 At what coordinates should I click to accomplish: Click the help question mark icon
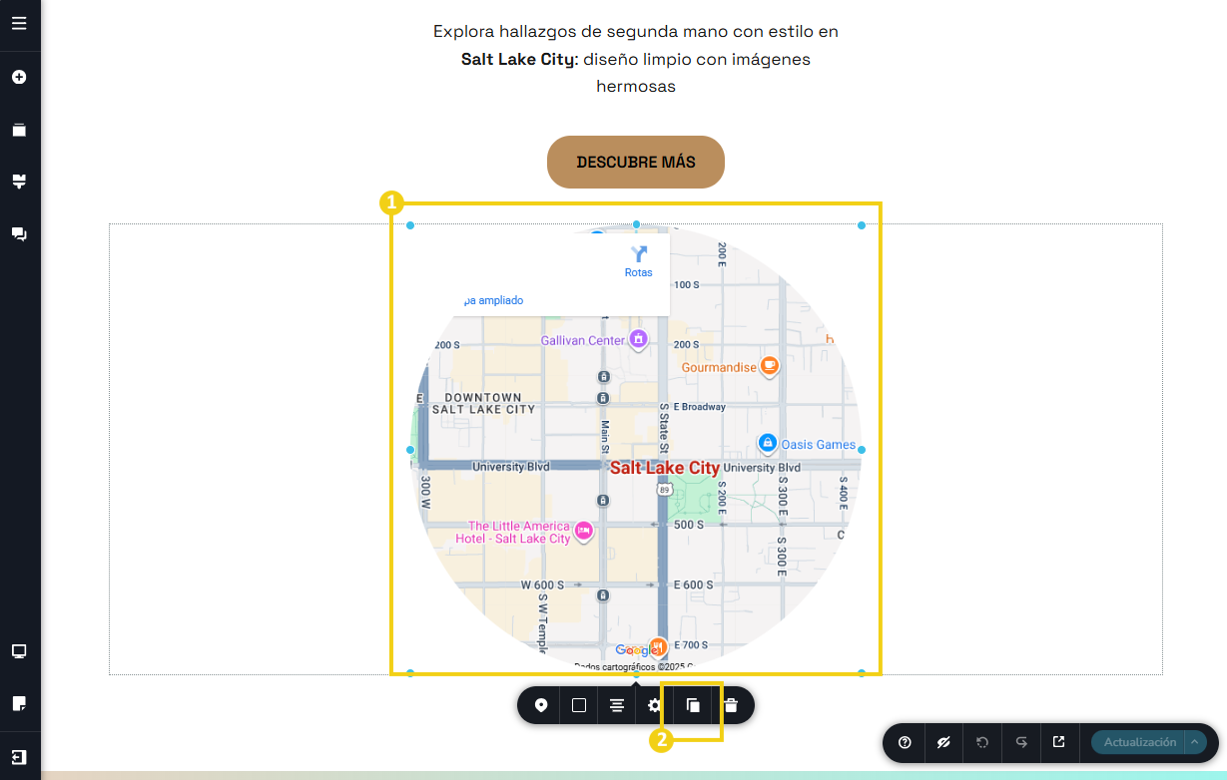coord(905,742)
